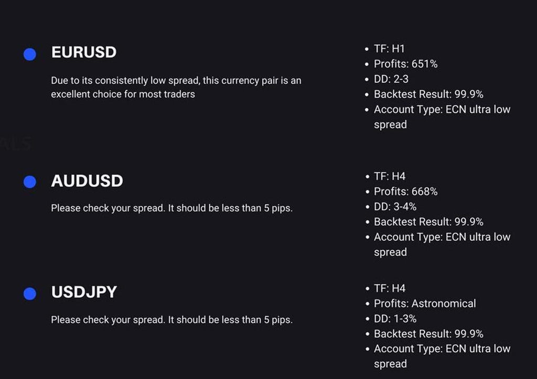Click the blue dot beside USDJPY

click(30, 294)
